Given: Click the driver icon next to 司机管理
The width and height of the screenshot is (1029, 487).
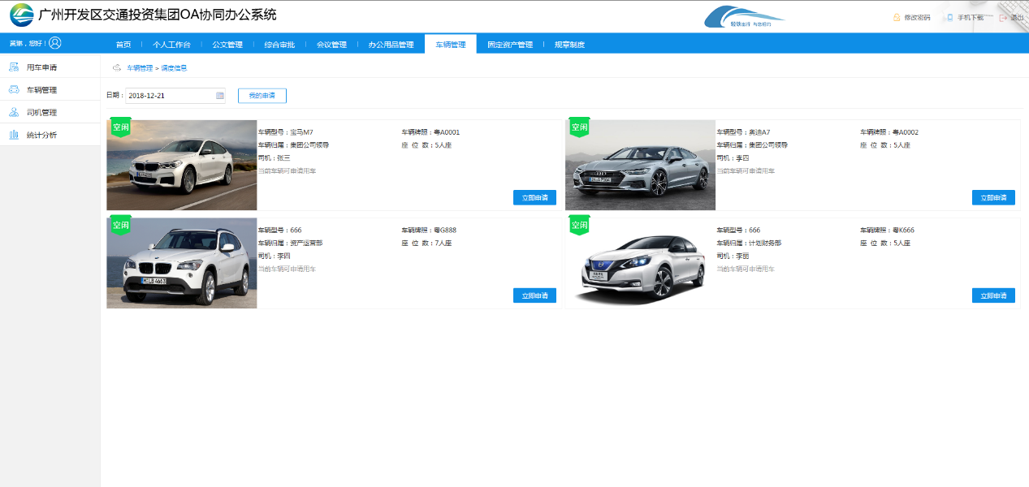Looking at the screenshot, I should point(14,112).
